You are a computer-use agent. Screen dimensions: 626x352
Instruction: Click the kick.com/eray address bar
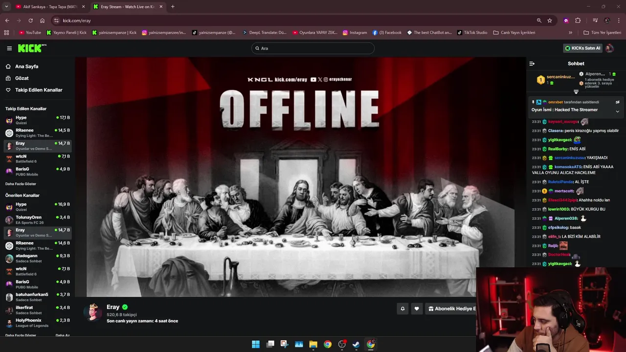tap(293, 21)
